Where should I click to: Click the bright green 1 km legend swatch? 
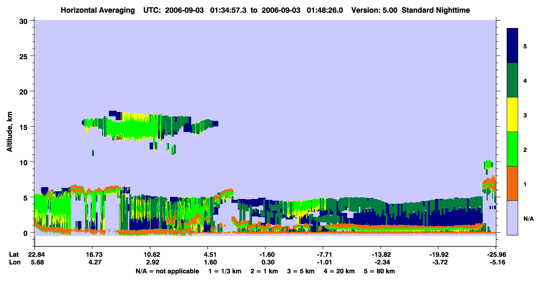[512, 149]
